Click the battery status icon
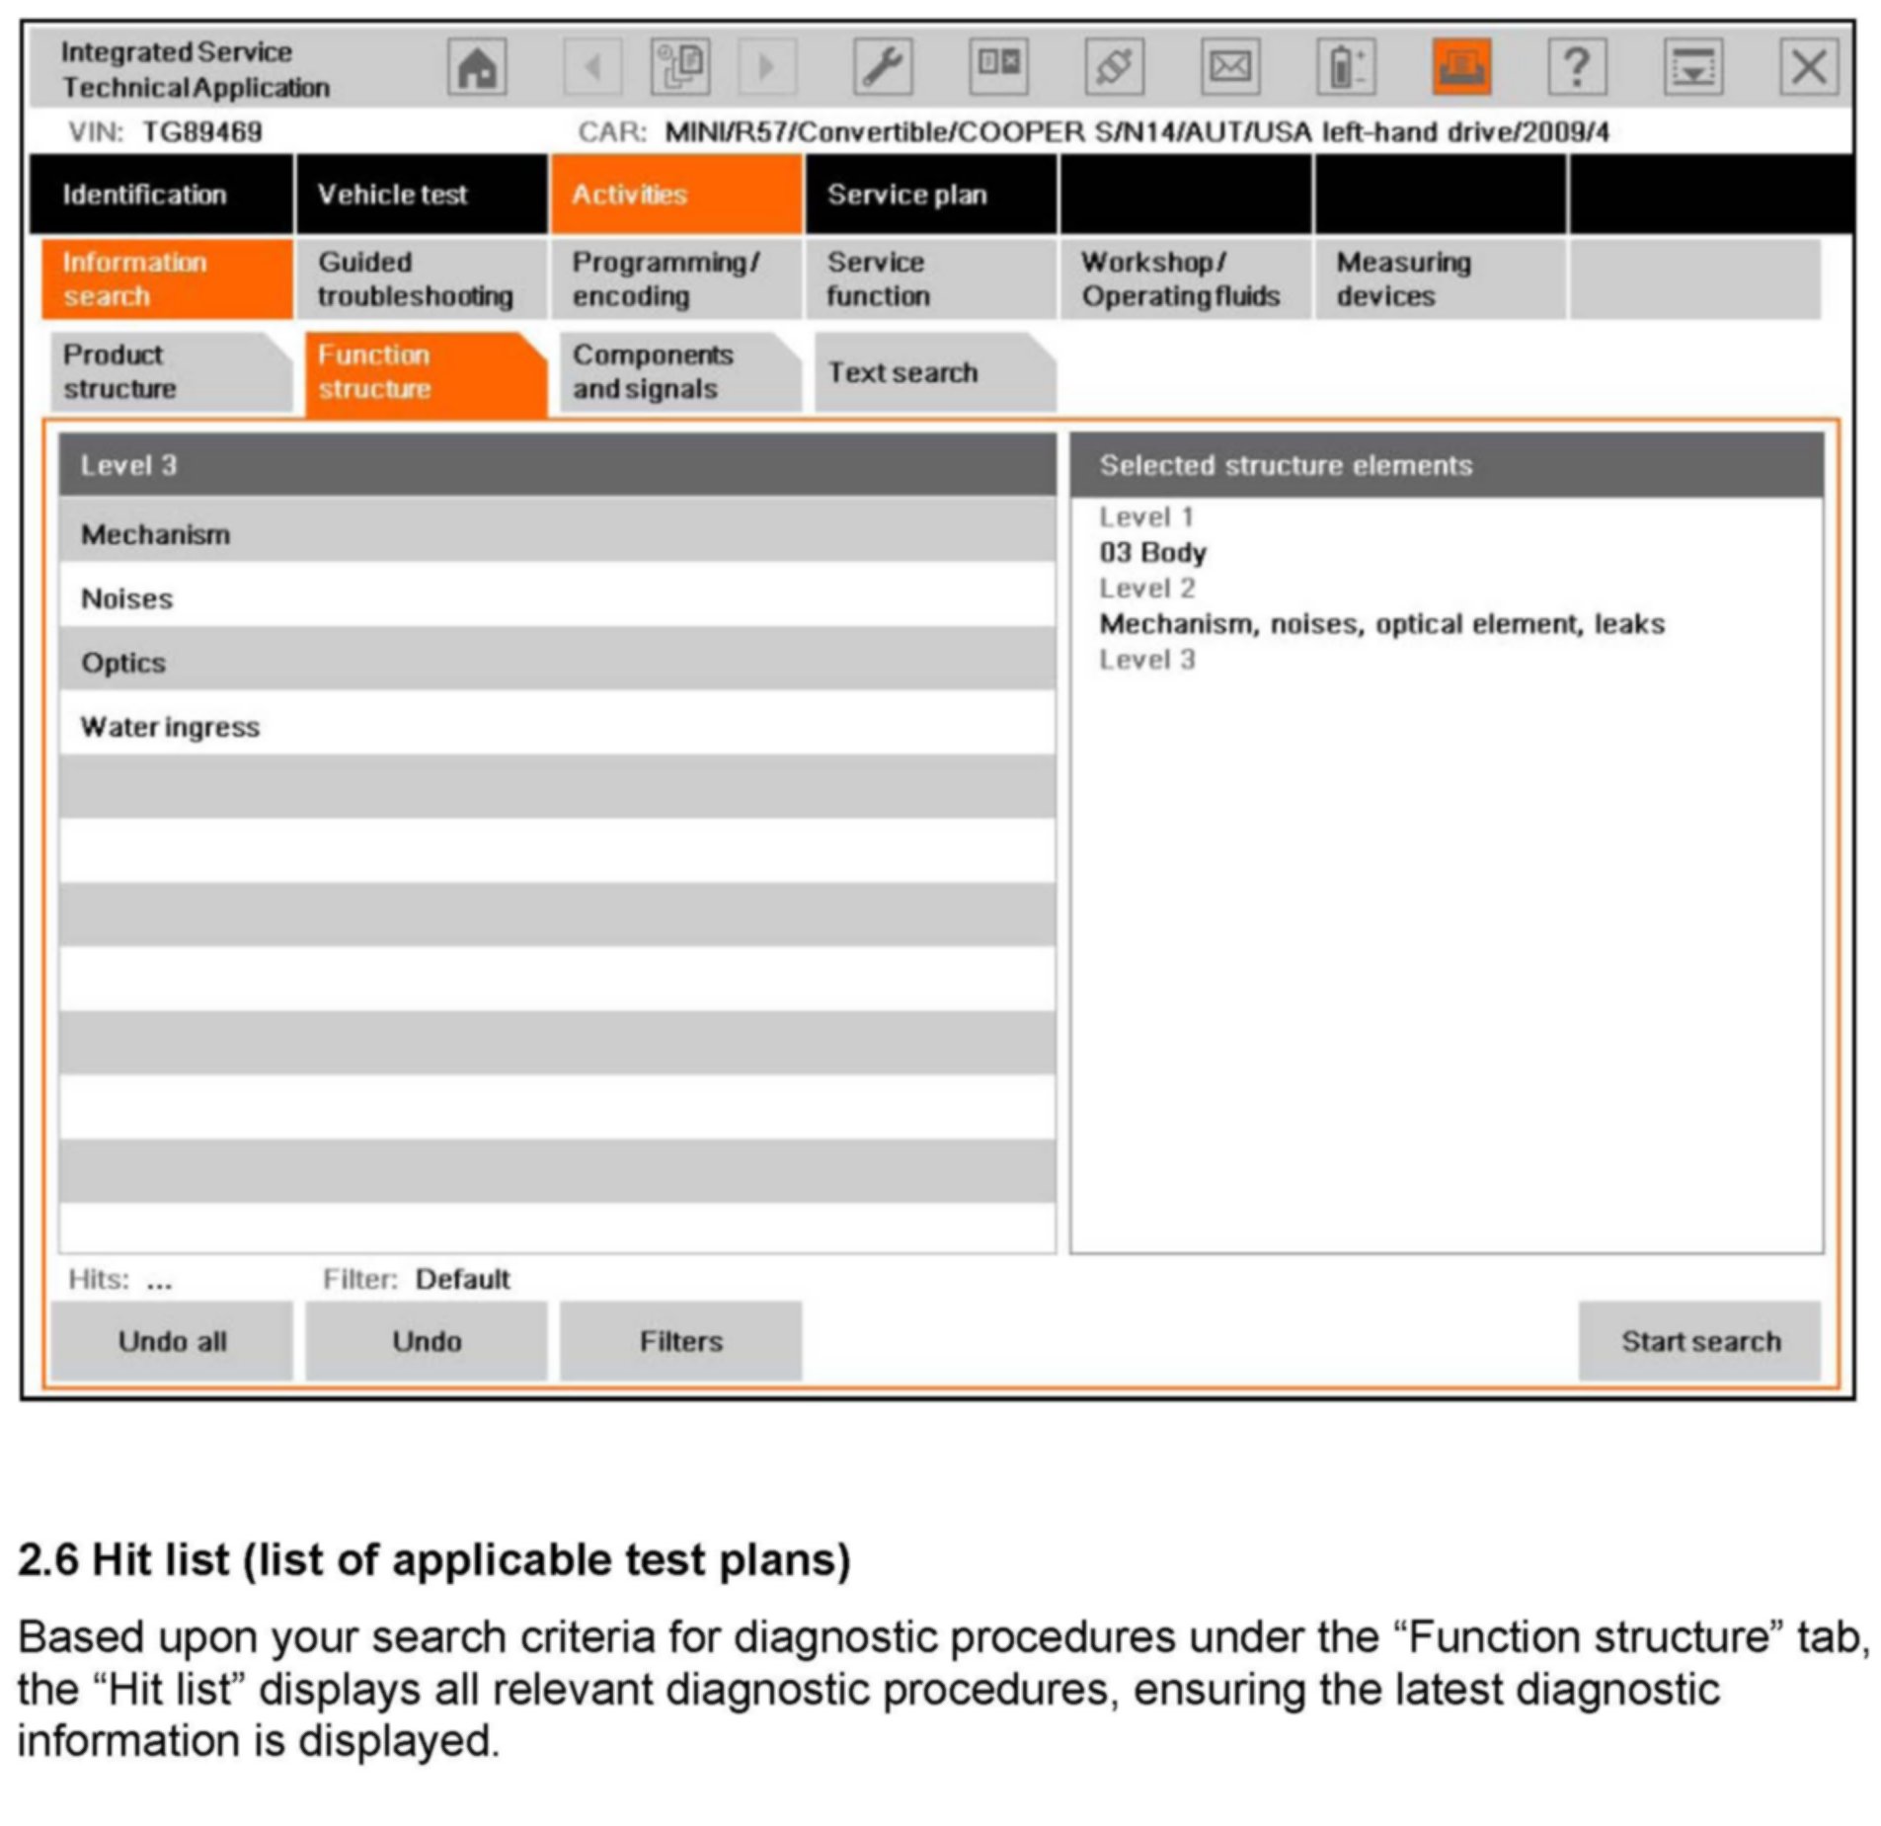 1345,67
